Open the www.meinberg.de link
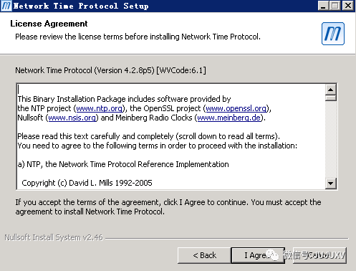The image size is (356, 271). (228, 118)
